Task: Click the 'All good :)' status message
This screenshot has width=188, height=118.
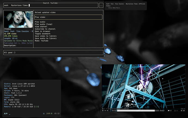Action: point(10,53)
